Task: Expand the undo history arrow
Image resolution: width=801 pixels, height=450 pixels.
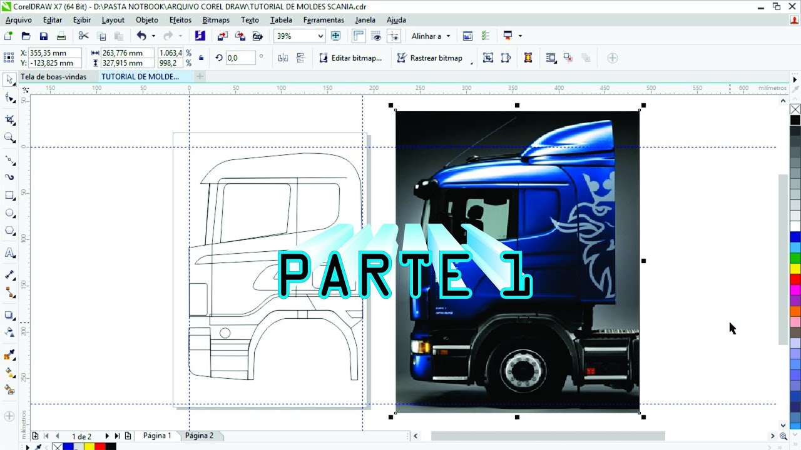Action: point(153,36)
